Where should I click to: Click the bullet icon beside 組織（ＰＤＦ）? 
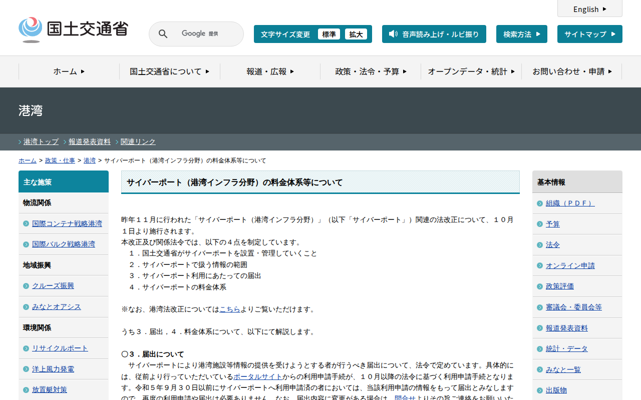point(540,203)
